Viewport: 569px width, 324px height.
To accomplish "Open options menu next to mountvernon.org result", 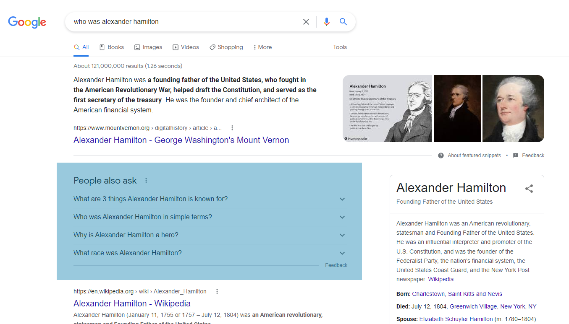I will coord(232,128).
